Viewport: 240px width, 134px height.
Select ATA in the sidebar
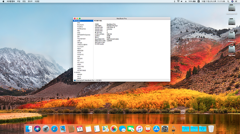click(79, 23)
